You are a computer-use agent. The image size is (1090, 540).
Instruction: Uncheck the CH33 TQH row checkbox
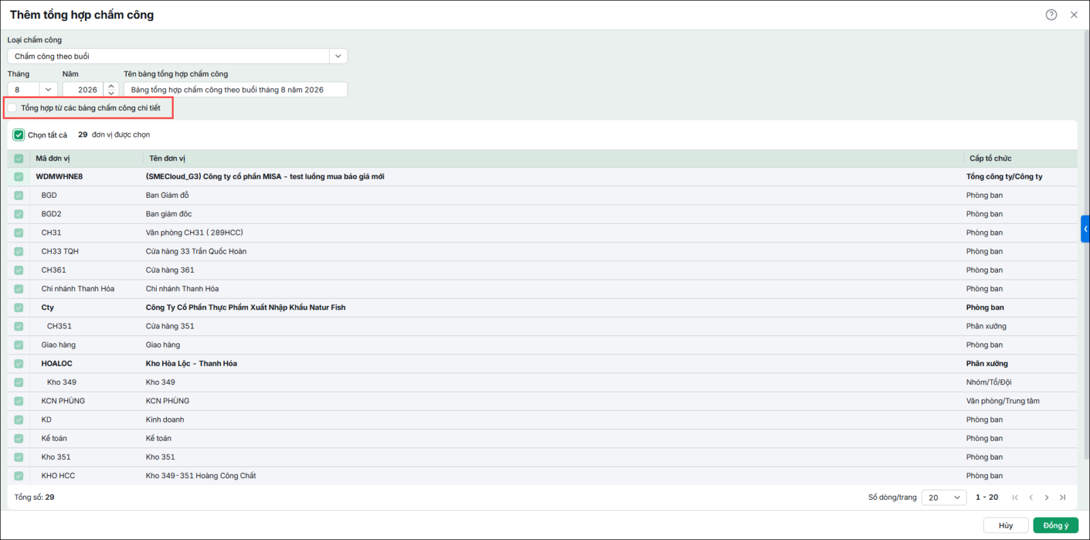(x=18, y=252)
